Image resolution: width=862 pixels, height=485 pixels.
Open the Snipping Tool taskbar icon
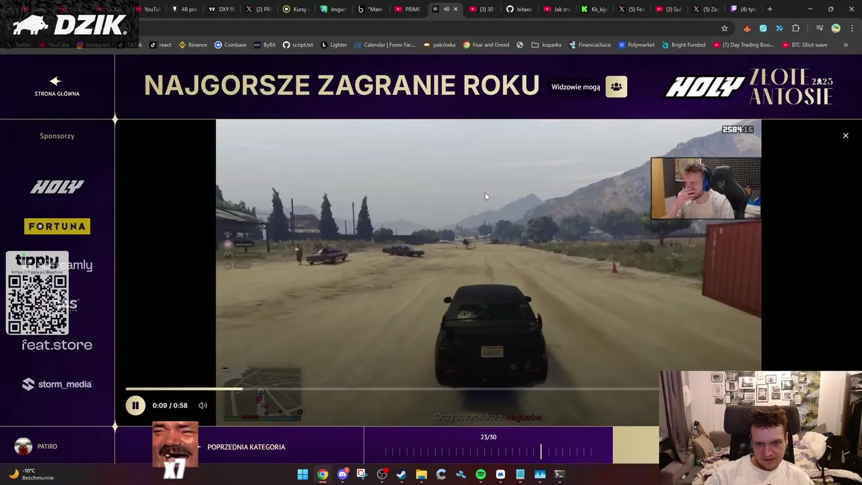[x=362, y=474]
